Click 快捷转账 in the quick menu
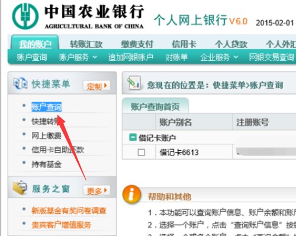Image resolution: width=296 pixels, height=236 pixels. tap(47, 121)
